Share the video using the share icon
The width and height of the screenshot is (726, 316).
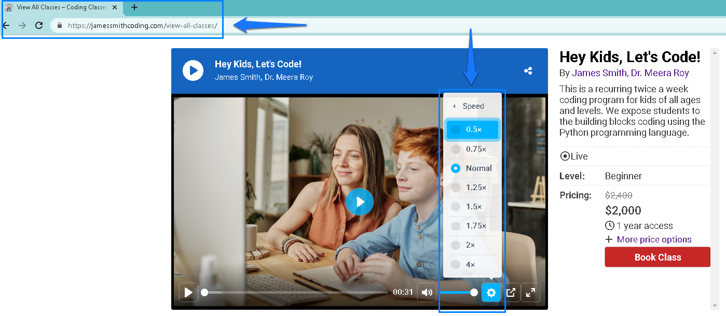528,71
